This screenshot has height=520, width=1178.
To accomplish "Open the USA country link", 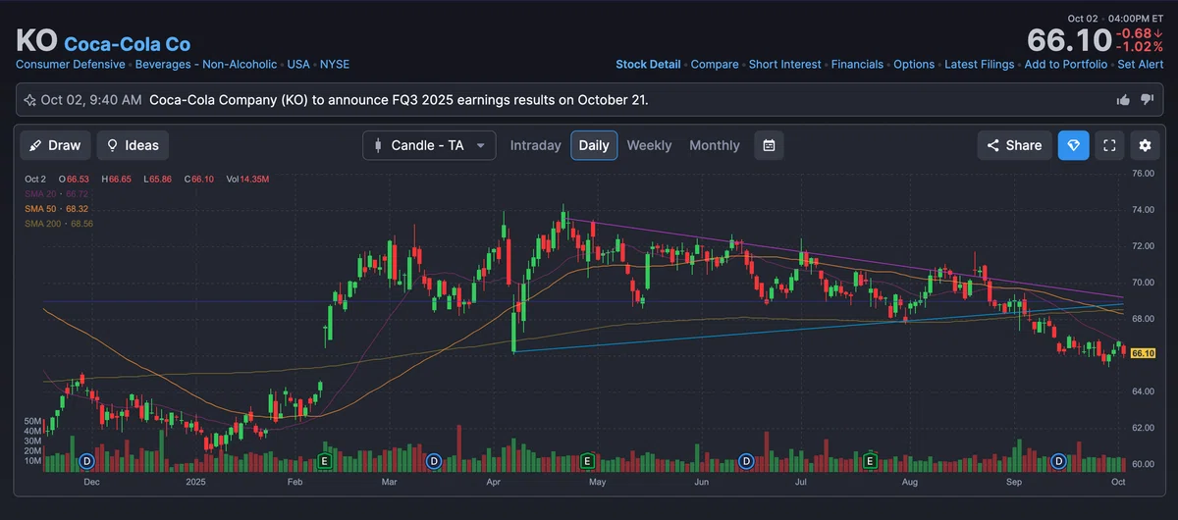I will tap(298, 64).
